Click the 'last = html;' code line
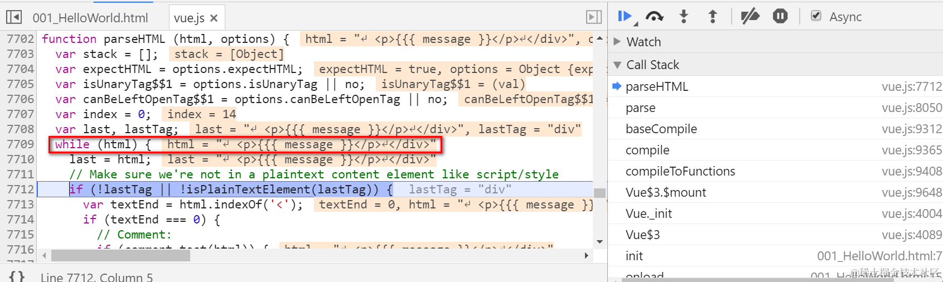This screenshot has width=943, height=282. (x=110, y=159)
